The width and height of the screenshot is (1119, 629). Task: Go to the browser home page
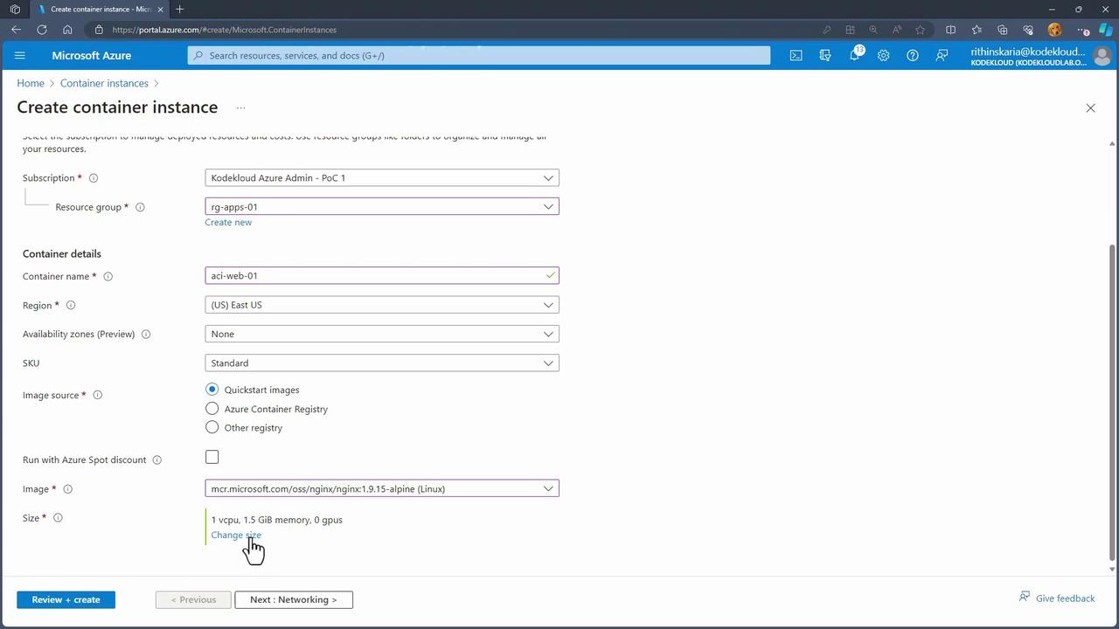[67, 30]
